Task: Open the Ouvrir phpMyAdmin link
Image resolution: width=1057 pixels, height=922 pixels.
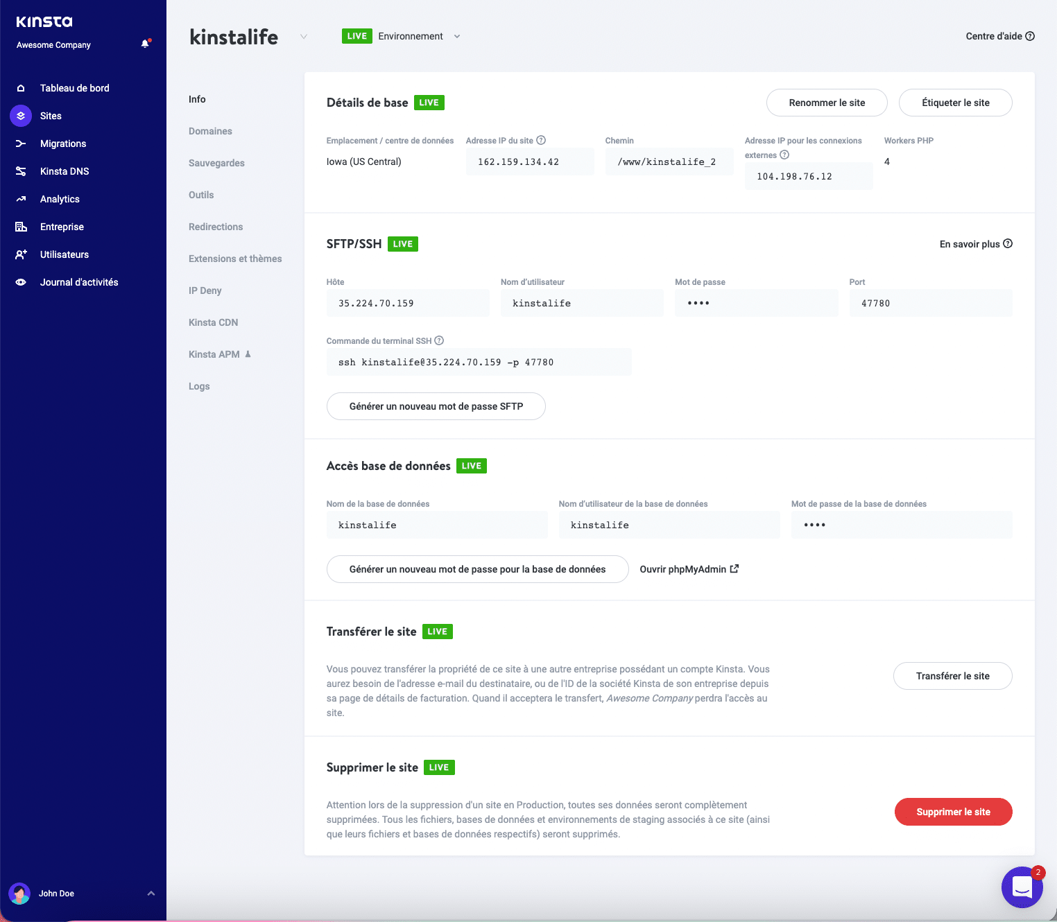Action: point(689,569)
